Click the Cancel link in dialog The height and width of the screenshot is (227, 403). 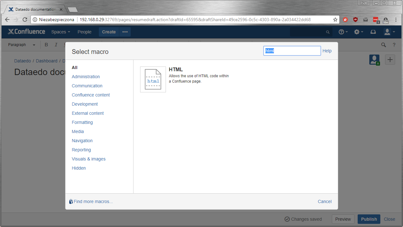coord(325,201)
